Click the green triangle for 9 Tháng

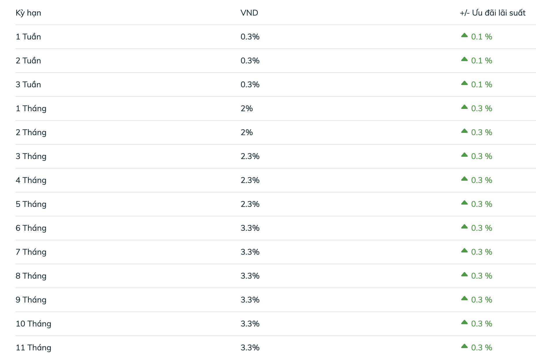click(x=464, y=298)
